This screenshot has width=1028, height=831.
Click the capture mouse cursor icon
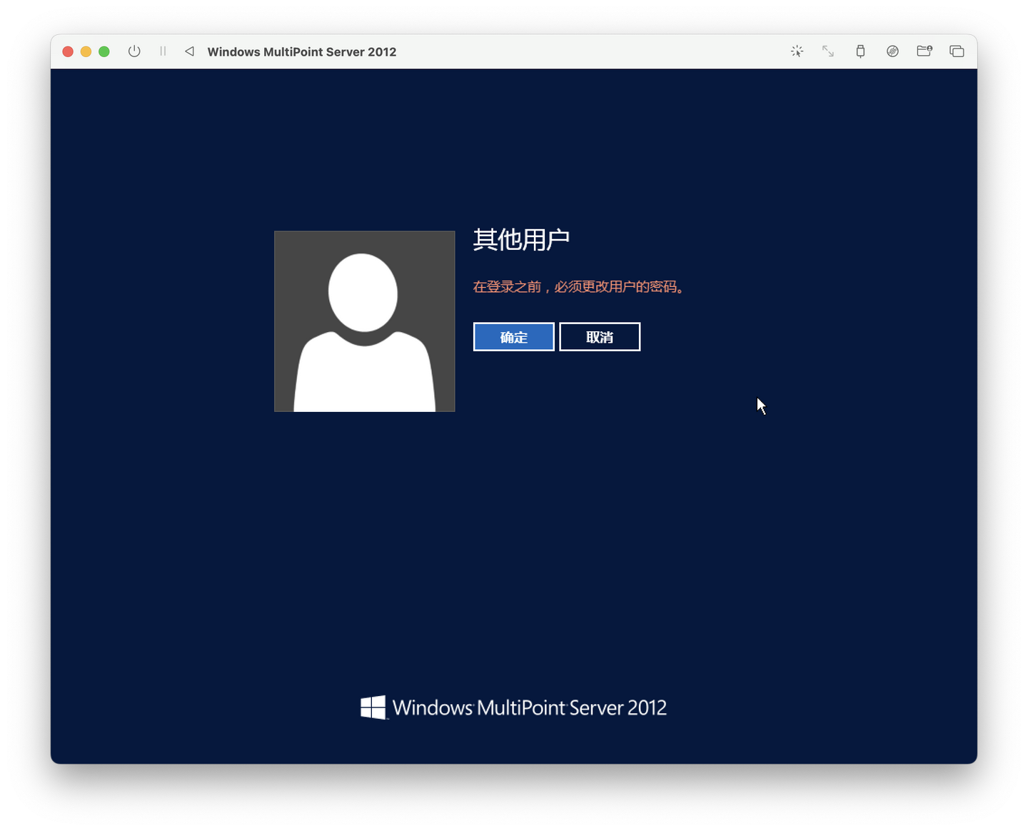pyautogui.click(x=797, y=51)
